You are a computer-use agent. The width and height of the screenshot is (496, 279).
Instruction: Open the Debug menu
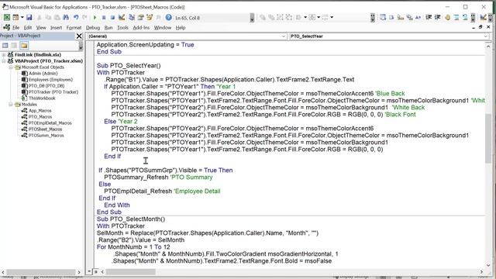[93, 28]
